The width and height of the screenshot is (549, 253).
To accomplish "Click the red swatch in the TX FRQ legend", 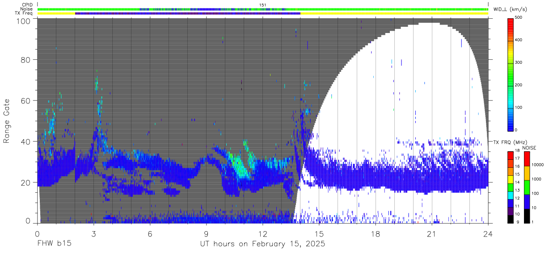I will pos(511,155).
